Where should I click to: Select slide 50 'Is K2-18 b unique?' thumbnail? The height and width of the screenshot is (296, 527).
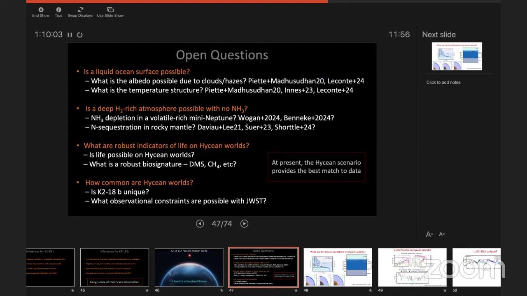(476, 267)
